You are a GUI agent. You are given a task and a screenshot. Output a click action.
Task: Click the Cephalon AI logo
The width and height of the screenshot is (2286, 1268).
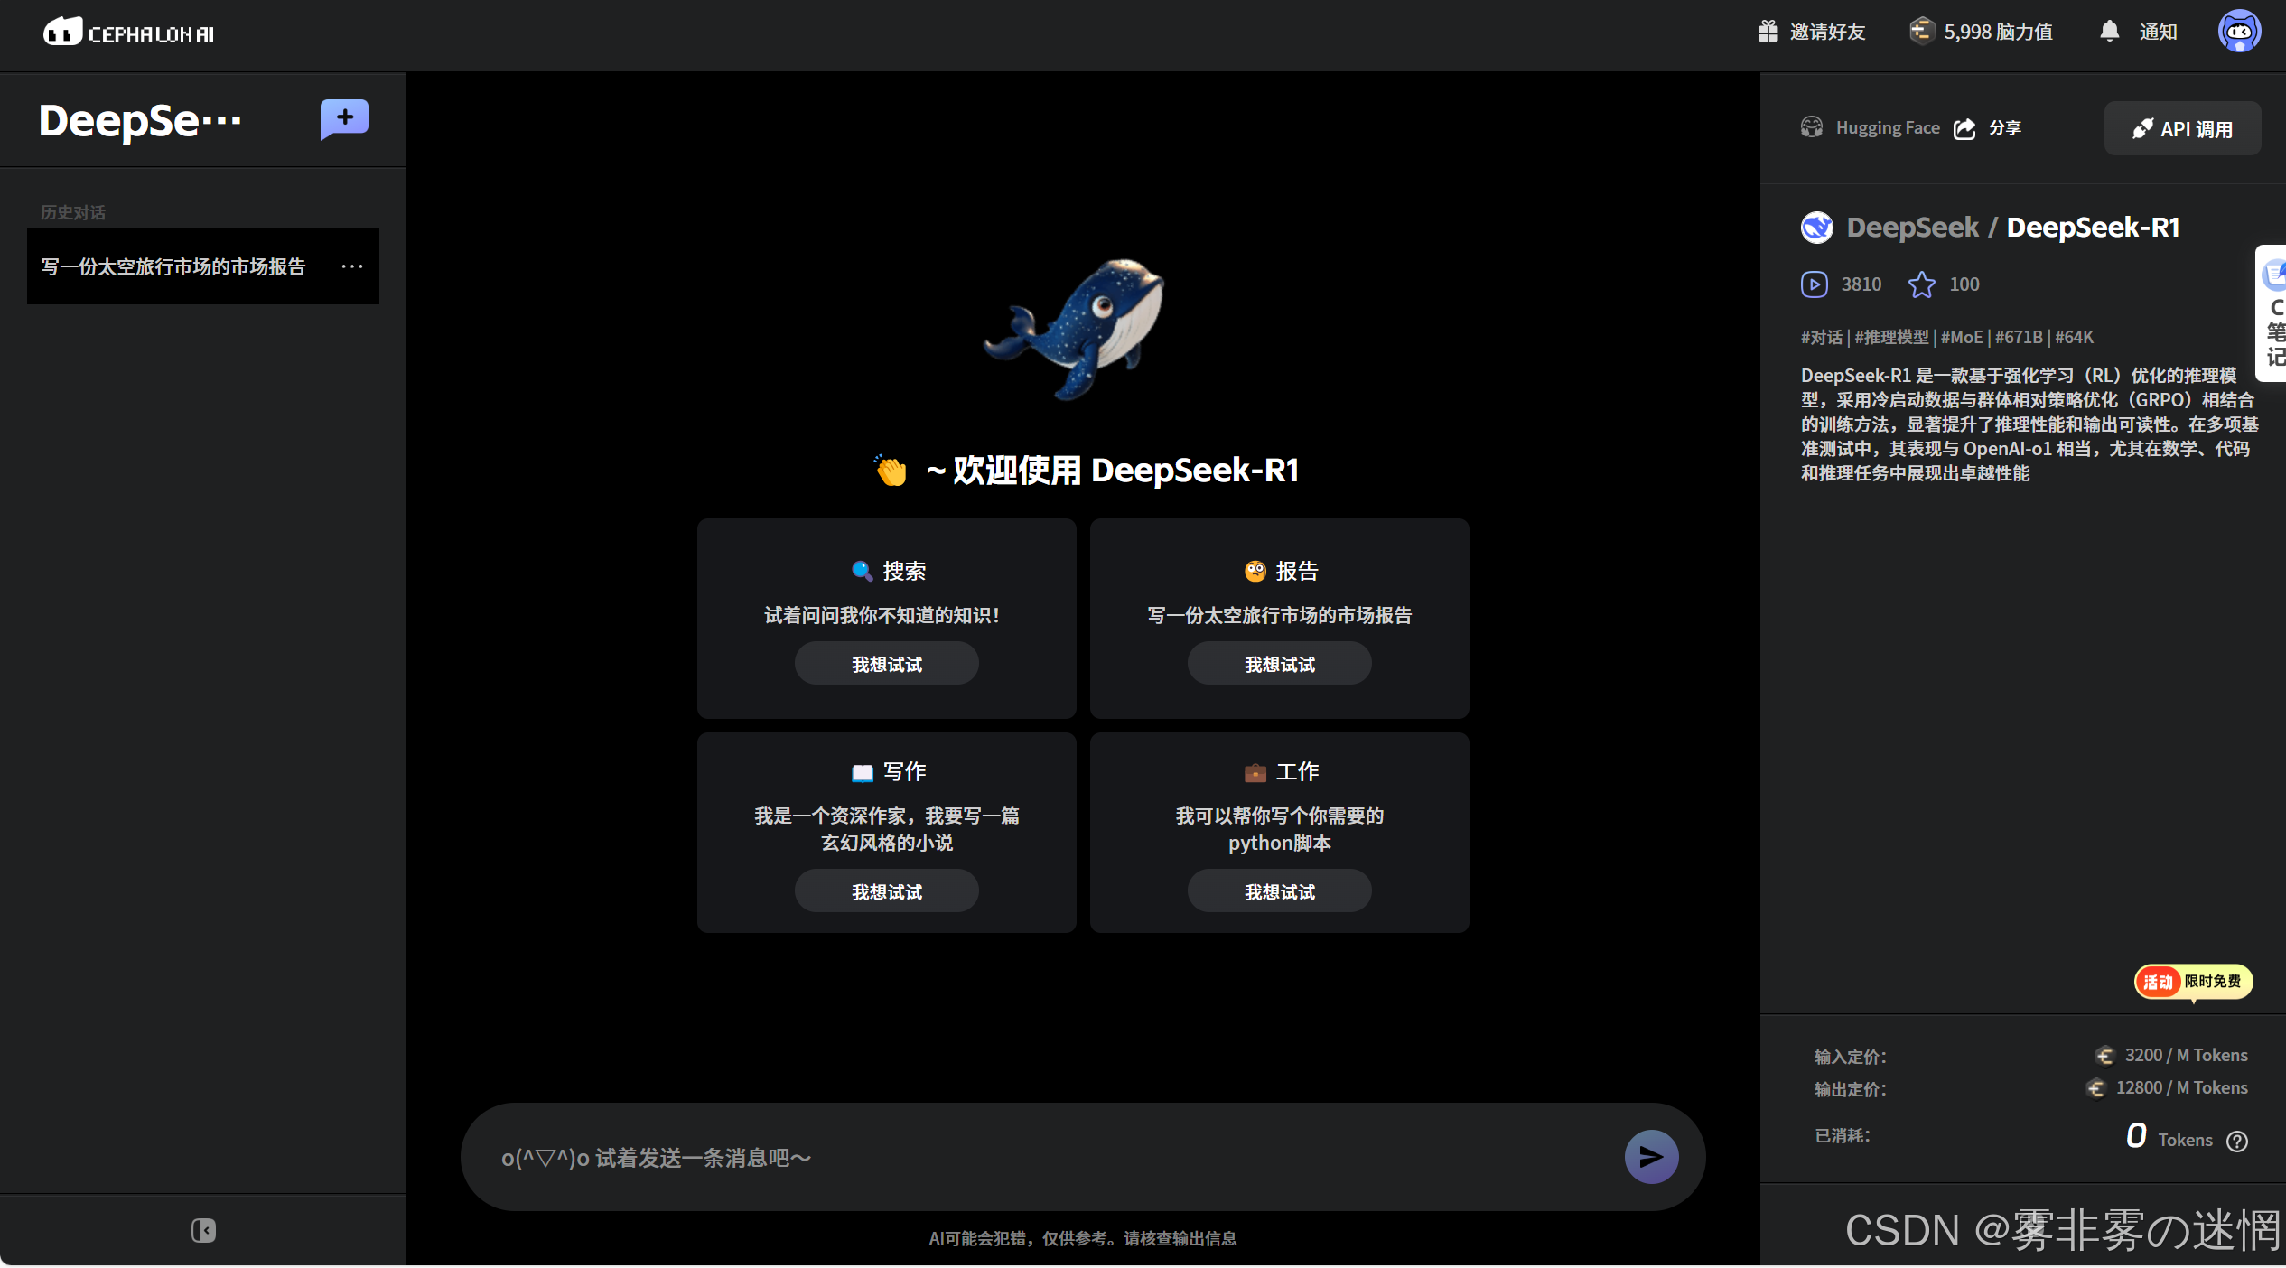128,33
